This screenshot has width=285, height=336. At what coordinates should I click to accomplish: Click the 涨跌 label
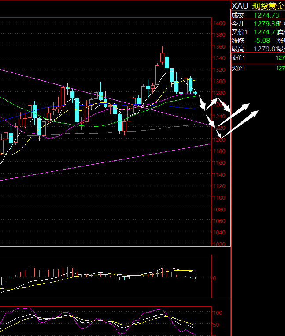click(x=238, y=41)
